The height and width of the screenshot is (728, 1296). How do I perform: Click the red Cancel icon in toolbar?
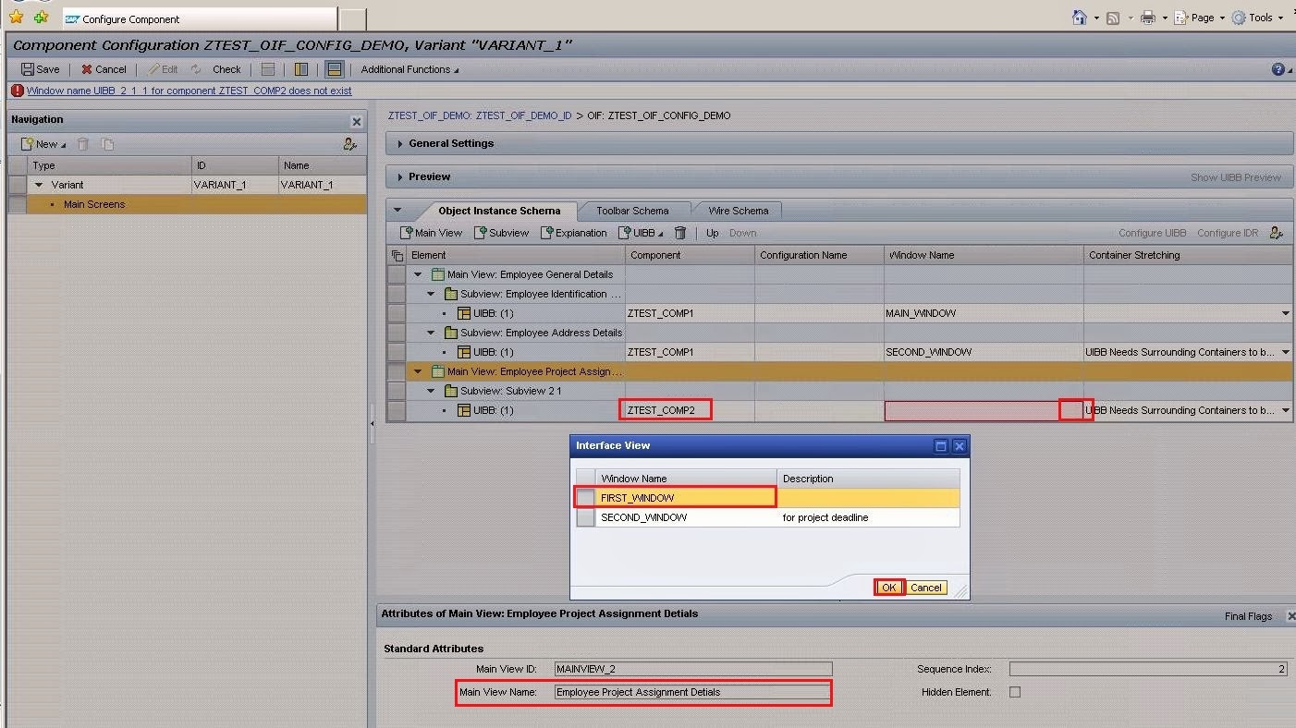(87, 69)
